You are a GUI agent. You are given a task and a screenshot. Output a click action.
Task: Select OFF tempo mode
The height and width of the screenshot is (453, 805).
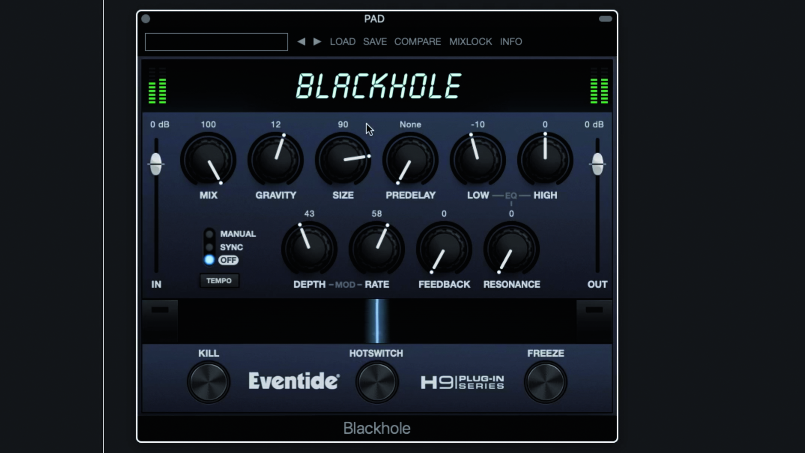pyautogui.click(x=209, y=260)
